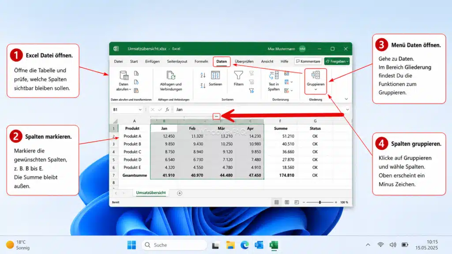Click Max Mustermann account avatar
The width and height of the screenshot is (452, 254).
tap(302, 49)
